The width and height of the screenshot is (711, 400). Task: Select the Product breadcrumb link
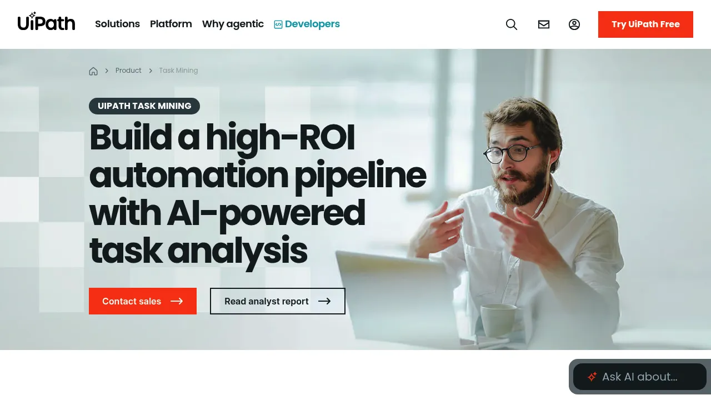(128, 71)
